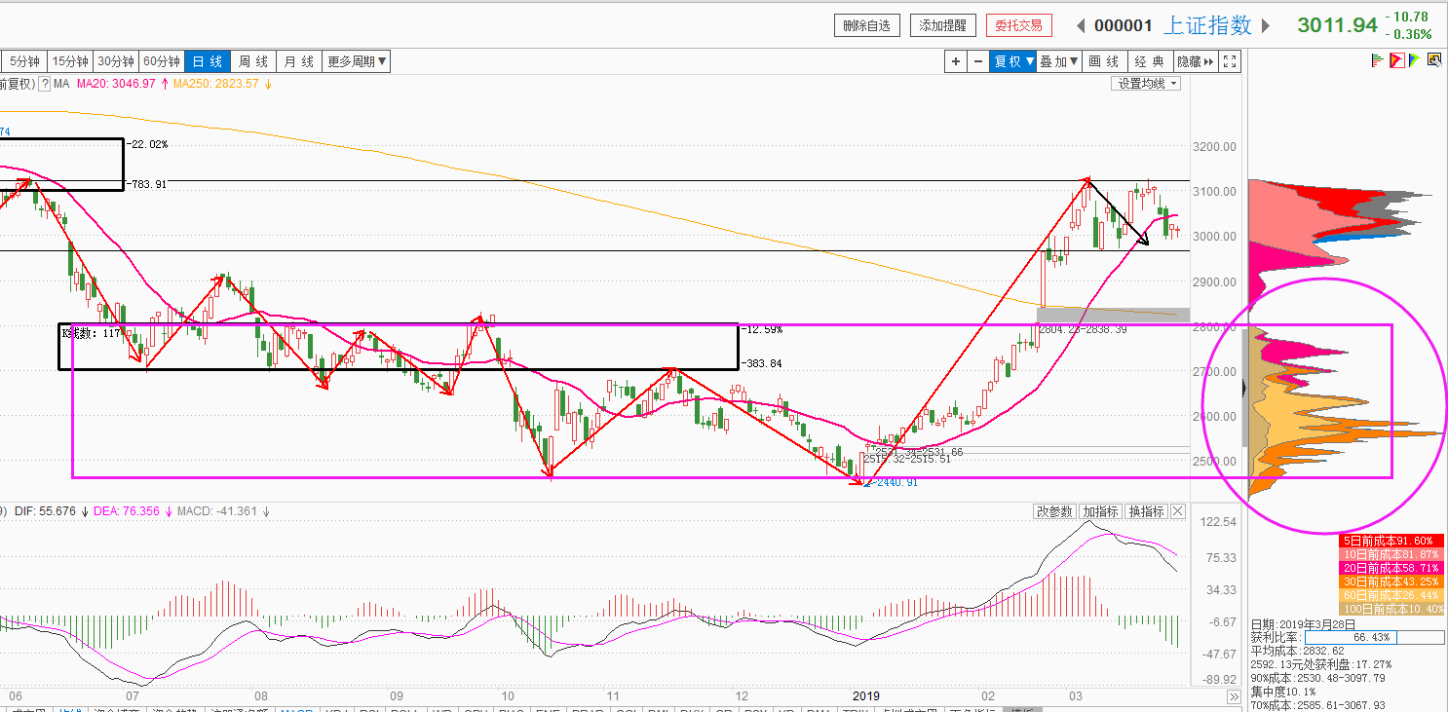Click 换指标 button in MACD panel
1448x712 pixels.
[x=1146, y=511]
